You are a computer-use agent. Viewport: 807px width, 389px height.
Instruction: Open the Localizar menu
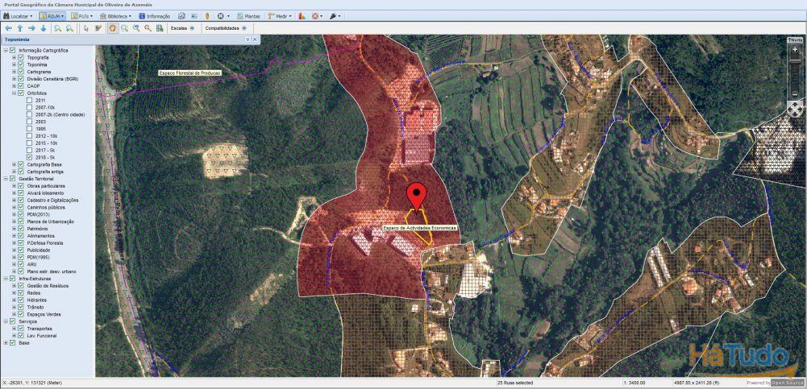click(x=18, y=16)
